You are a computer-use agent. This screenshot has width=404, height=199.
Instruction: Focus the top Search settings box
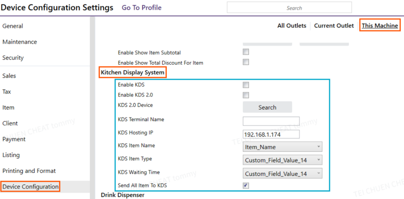[x=289, y=8]
